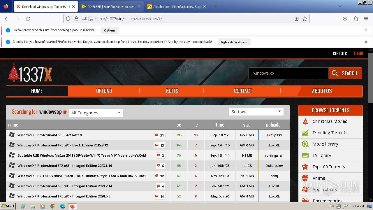
Task: Open CONTACT in site navigation
Action: point(243,91)
